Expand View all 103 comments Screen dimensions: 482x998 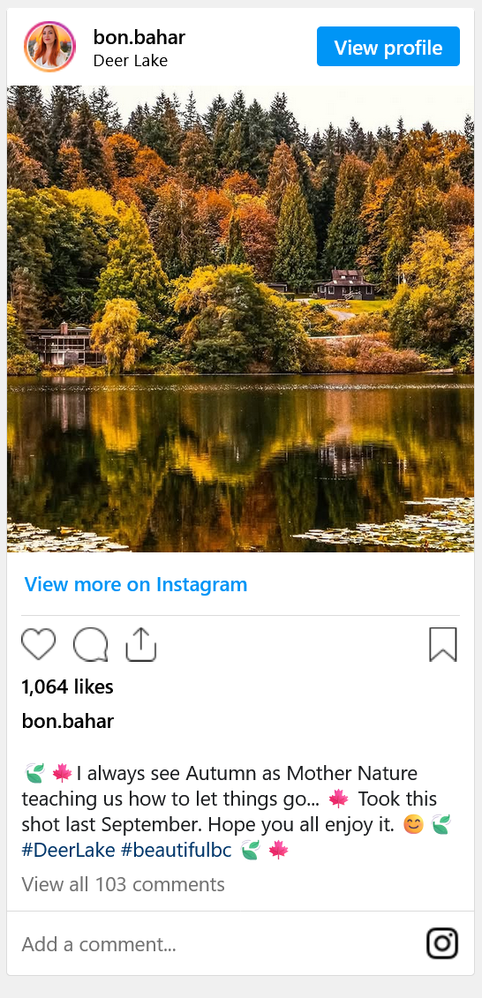click(123, 884)
